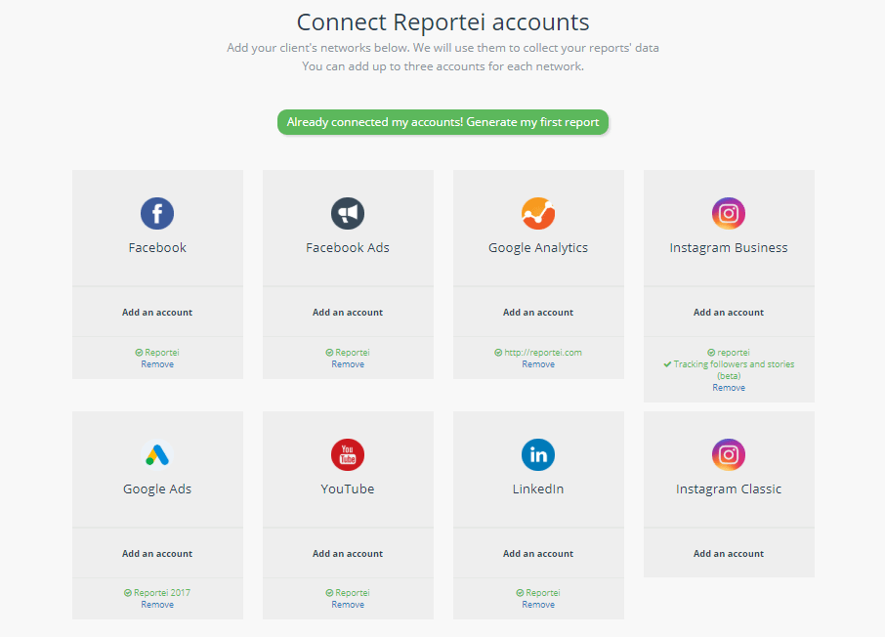Select the YouTube card title
Image resolution: width=885 pixels, height=637 pixels.
pyautogui.click(x=348, y=488)
